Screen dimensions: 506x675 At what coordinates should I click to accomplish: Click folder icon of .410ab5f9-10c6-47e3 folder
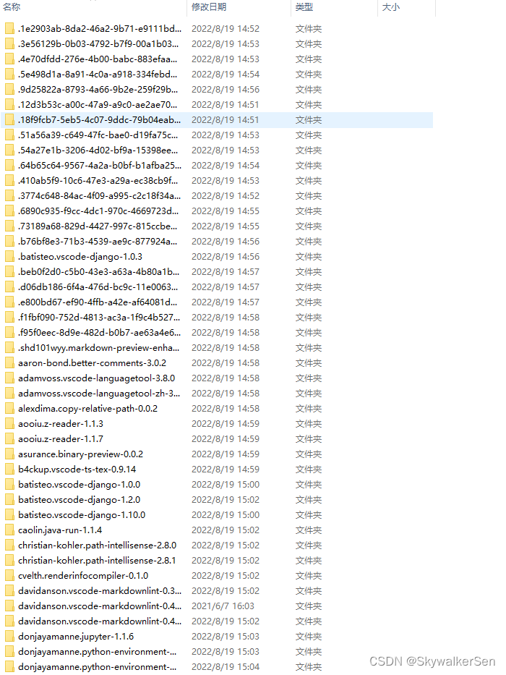[9, 181]
